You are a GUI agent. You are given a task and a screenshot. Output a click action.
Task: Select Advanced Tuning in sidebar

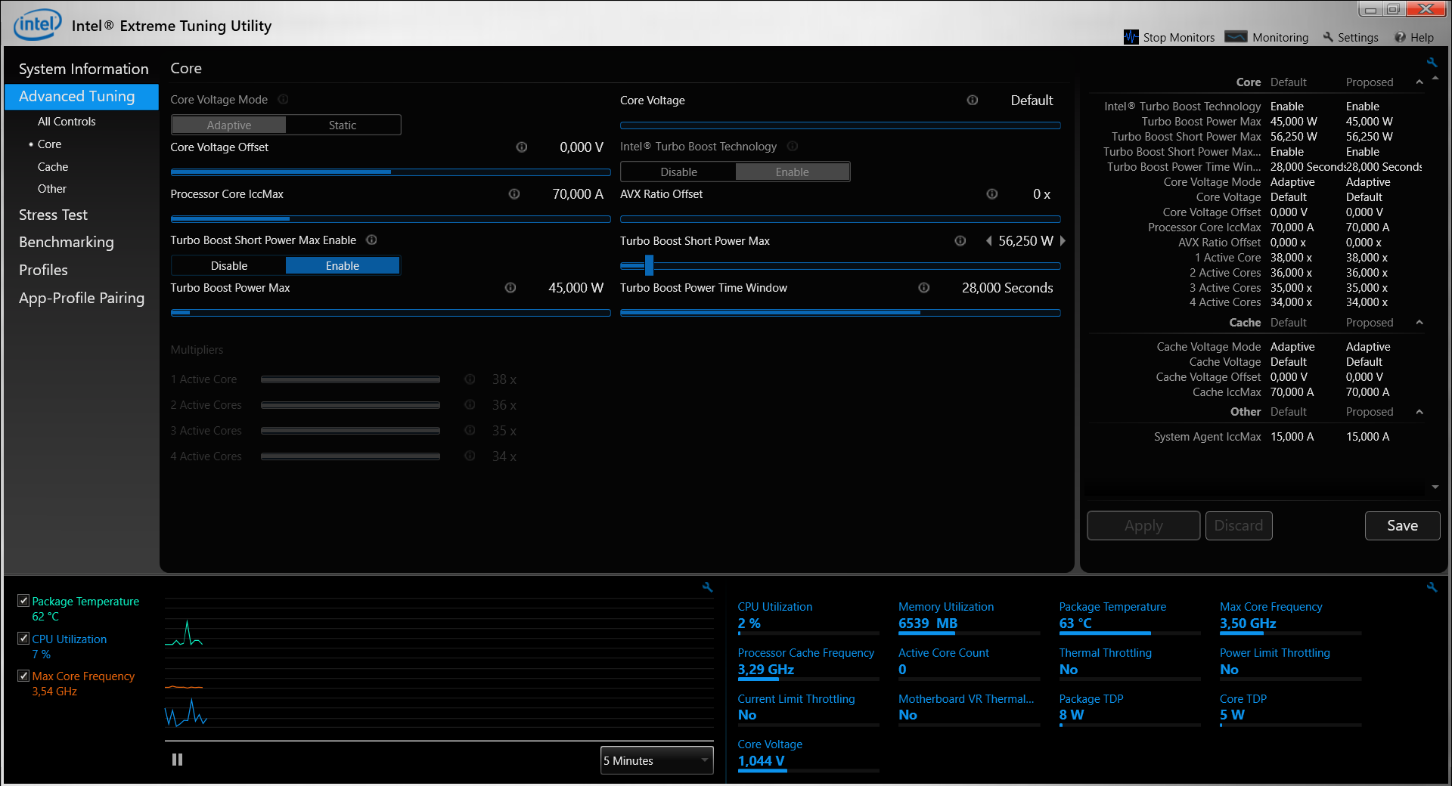(82, 96)
